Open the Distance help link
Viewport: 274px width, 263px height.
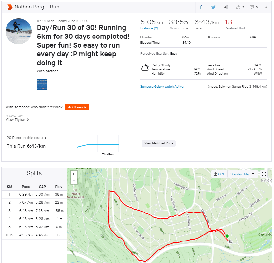click(149, 28)
